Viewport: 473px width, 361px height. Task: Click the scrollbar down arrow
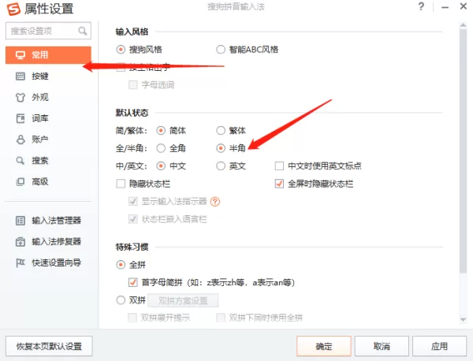tap(463, 319)
